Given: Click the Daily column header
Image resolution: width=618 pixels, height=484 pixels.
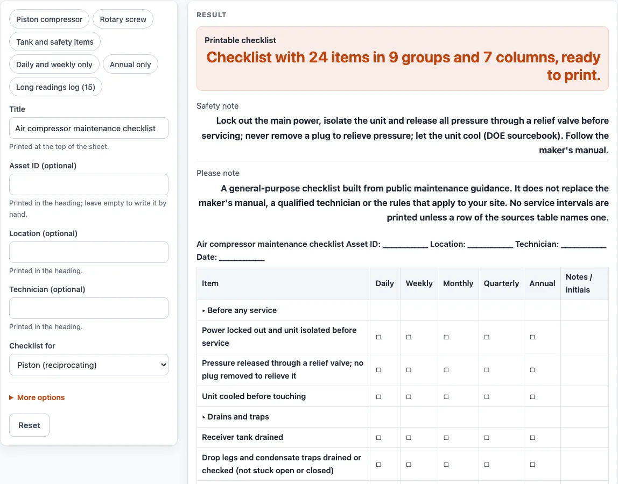Looking at the screenshot, I should click(x=385, y=283).
